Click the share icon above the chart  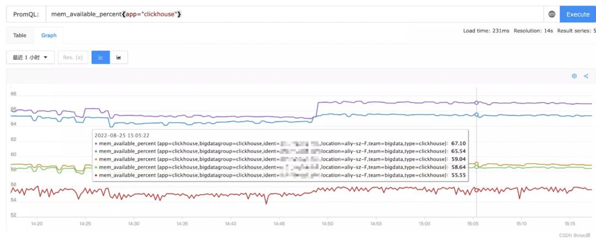click(586, 76)
